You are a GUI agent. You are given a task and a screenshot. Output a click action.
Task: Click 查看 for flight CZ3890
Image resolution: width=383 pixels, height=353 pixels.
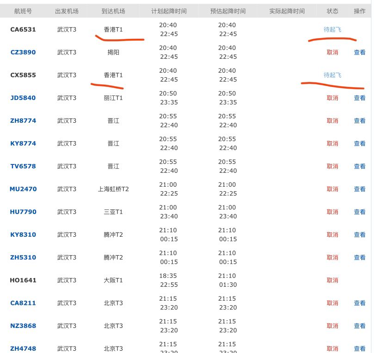click(x=359, y=52)
